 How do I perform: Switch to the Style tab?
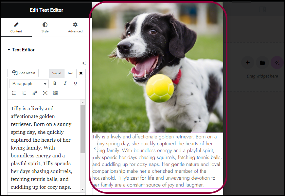[45, 27]
